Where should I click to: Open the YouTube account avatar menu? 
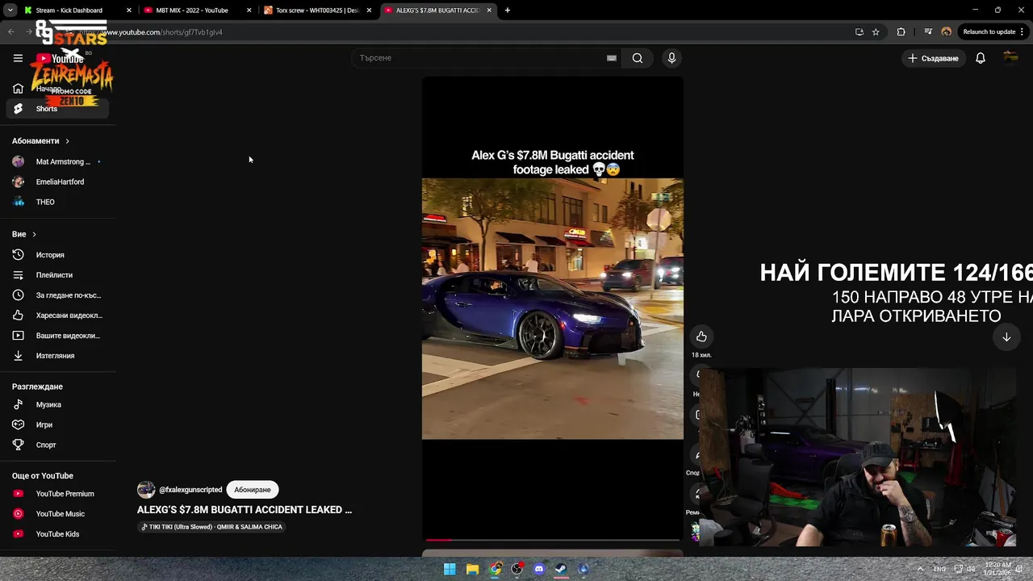pos(1010,58)
